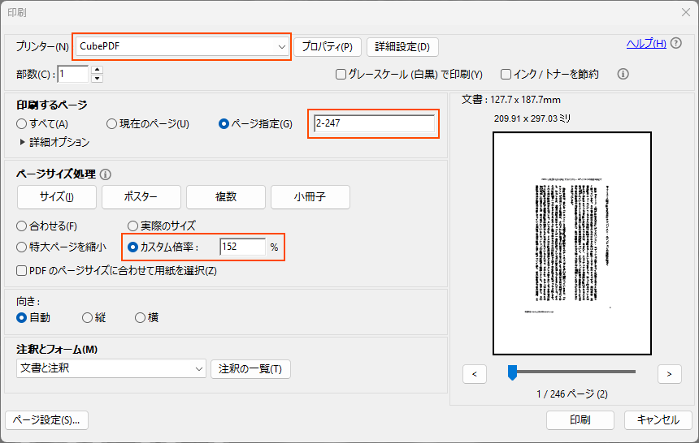Click the info icon next to ページサイズ処理
This screenshot has width=699, height=443.
coord(106,174)
